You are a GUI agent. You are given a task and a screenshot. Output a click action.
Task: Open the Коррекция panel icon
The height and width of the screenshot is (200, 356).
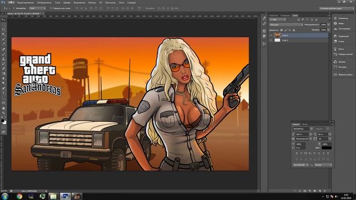(335, 36)
